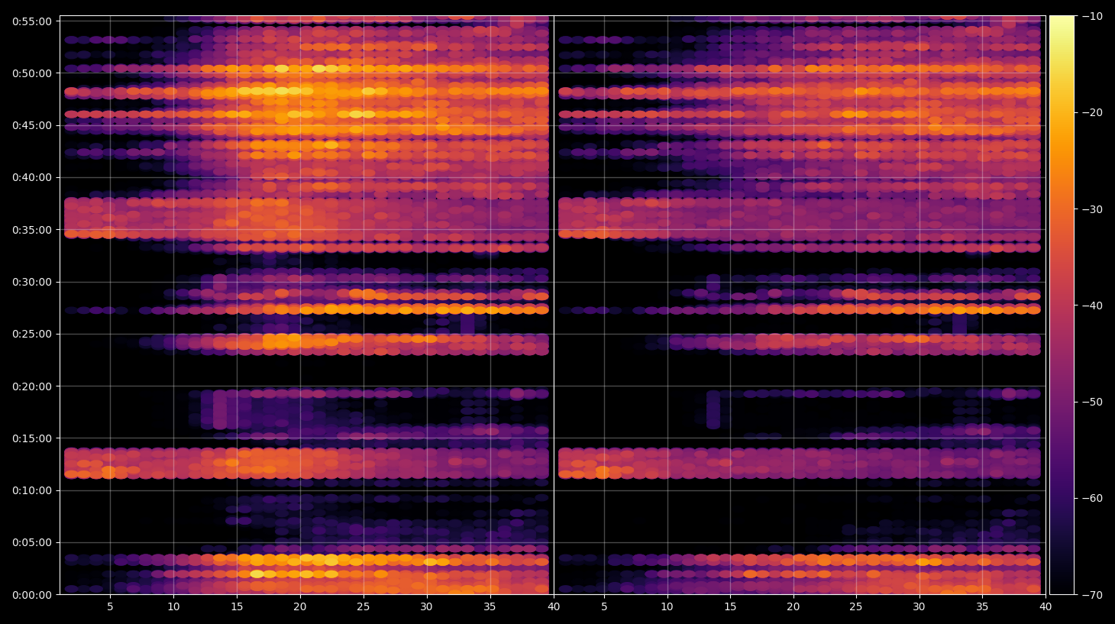This screenshot has width=1115, height=624.
Task: Click the 0:50:00 time axis label
Action: 32,73
